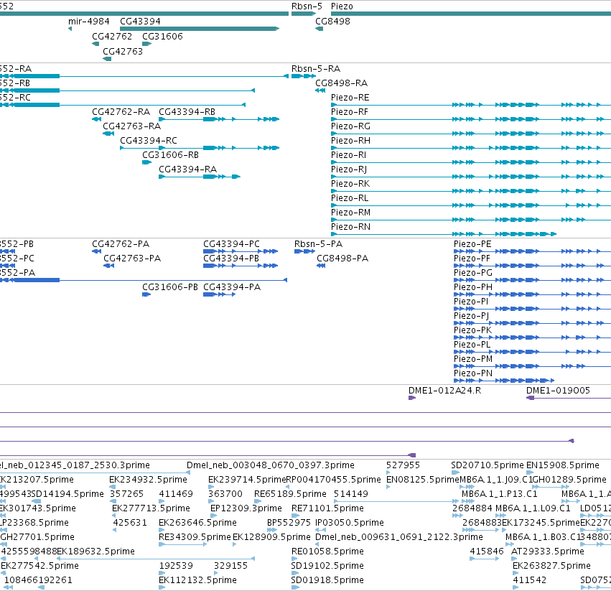The height and width of the screenshot is (591, 611).
Task: Click the EP12309.3prime EST label
Action: coord(246,508)
